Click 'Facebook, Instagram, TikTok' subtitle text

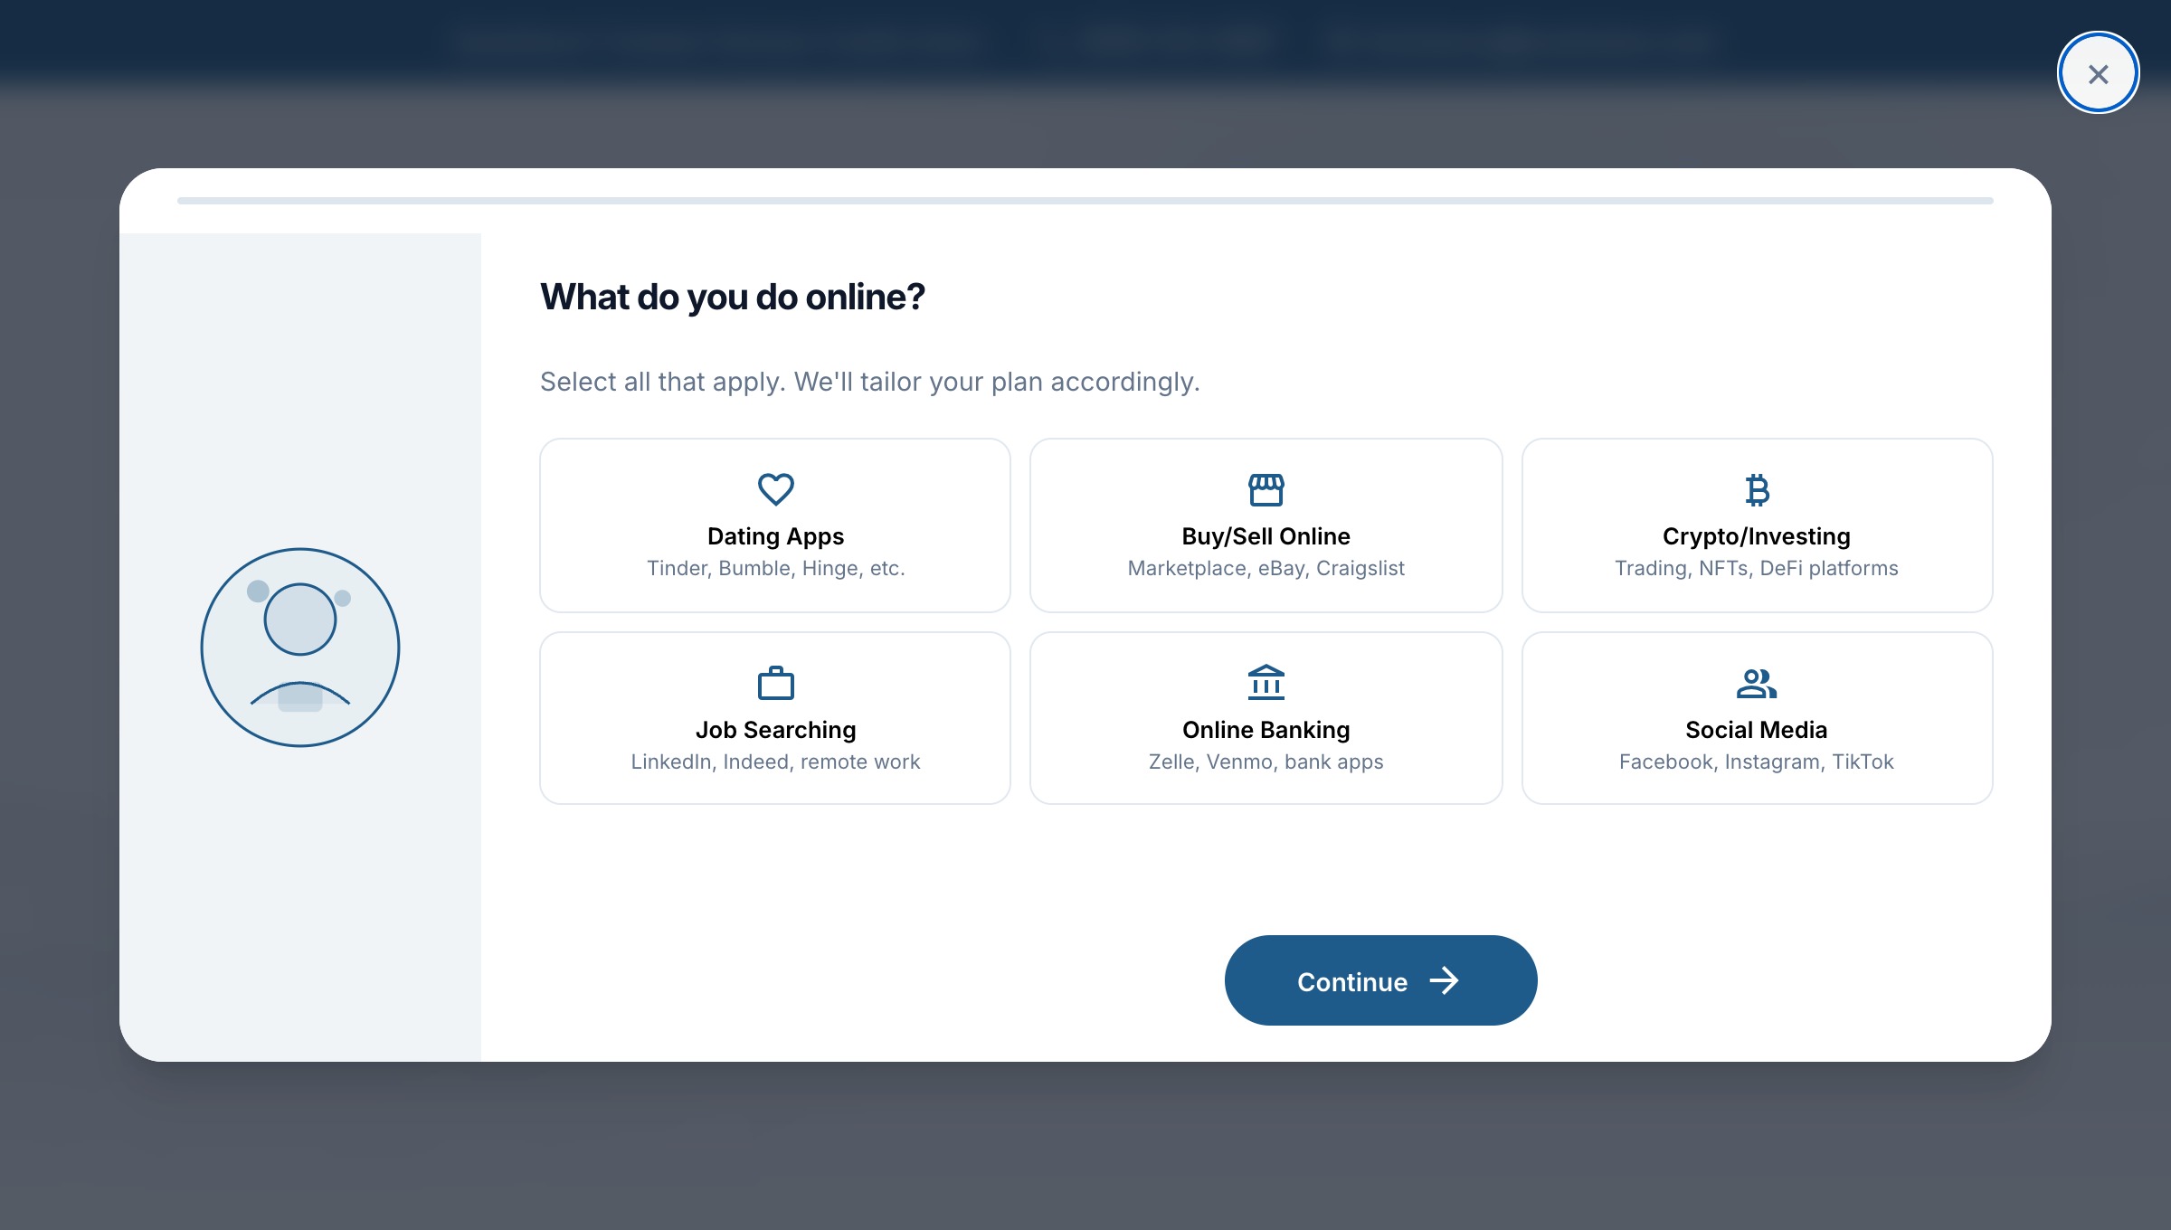click(x=1756, y=762)
